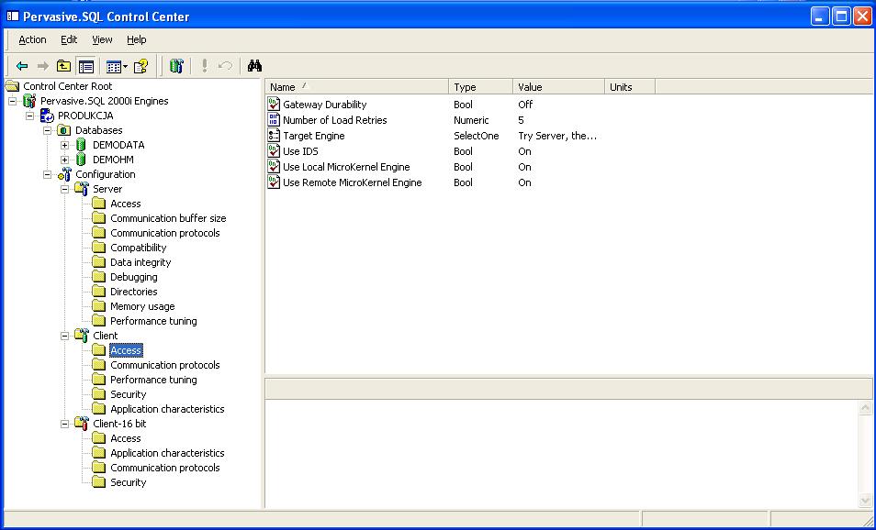
Task: Click the Use IDS setting icon
Action: (x=274, y=151)
